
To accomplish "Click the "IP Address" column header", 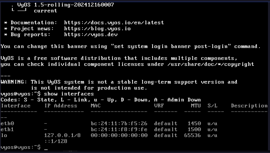I will point(61,106).
